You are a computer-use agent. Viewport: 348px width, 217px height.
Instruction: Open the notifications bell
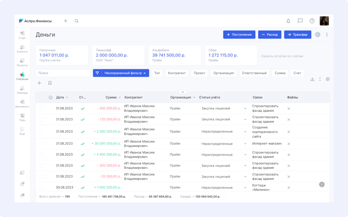288,21
